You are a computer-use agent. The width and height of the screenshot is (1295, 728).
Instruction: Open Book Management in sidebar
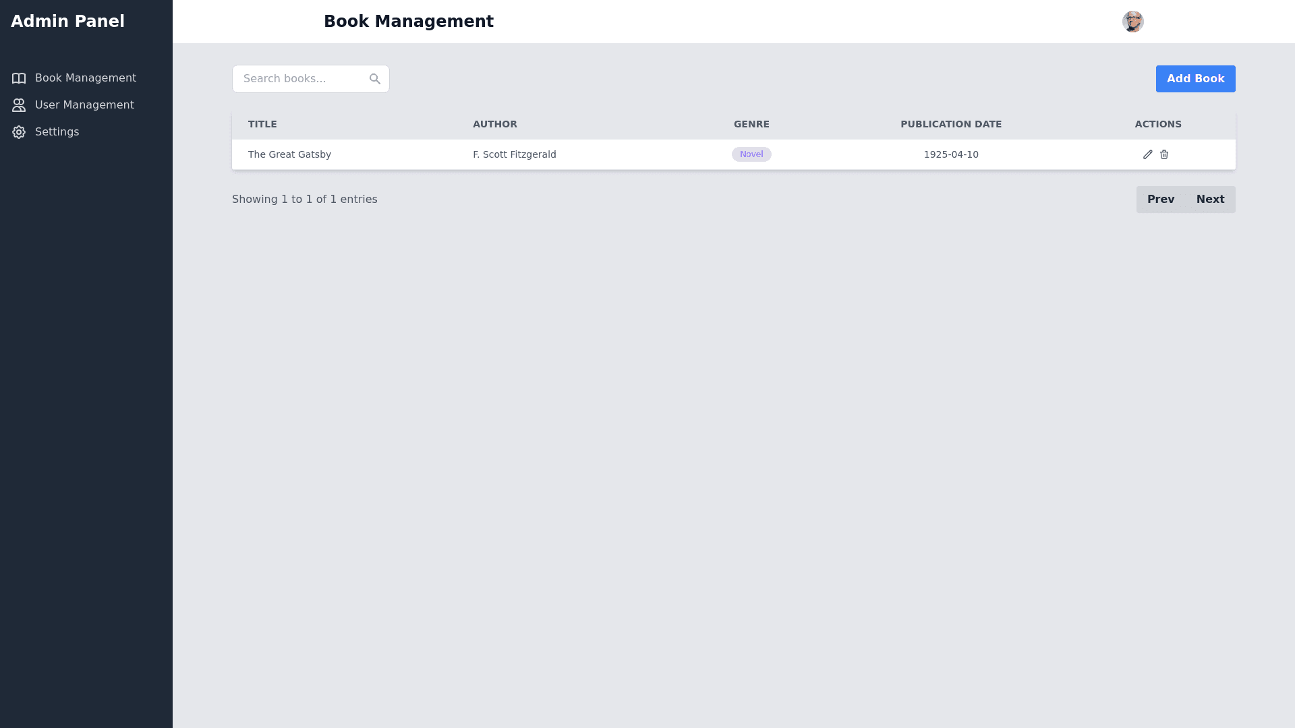(85, 78)
